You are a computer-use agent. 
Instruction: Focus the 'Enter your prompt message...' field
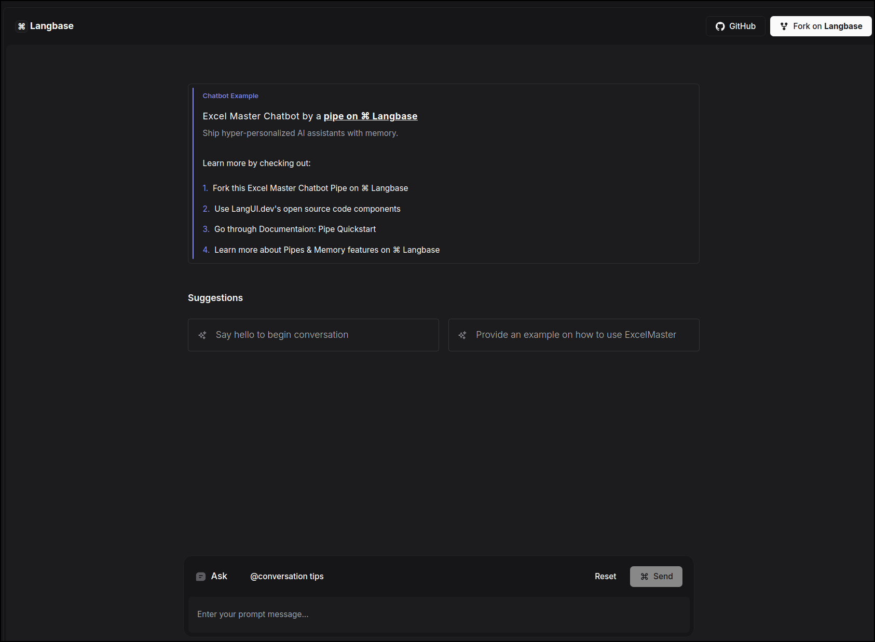click(439, 614)
